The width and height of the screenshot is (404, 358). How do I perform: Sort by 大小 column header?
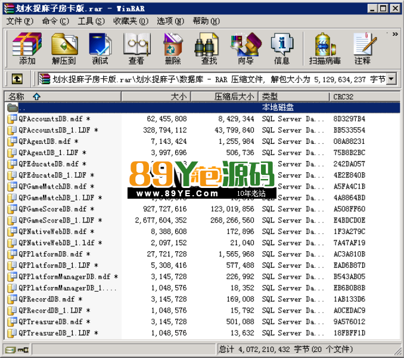tap(156, 97)
